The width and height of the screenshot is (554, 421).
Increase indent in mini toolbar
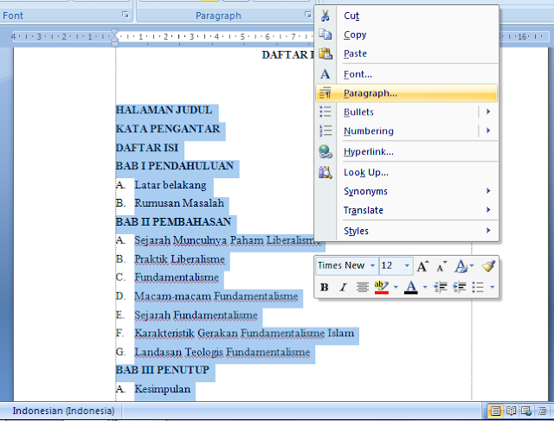(x=460, y=287)
